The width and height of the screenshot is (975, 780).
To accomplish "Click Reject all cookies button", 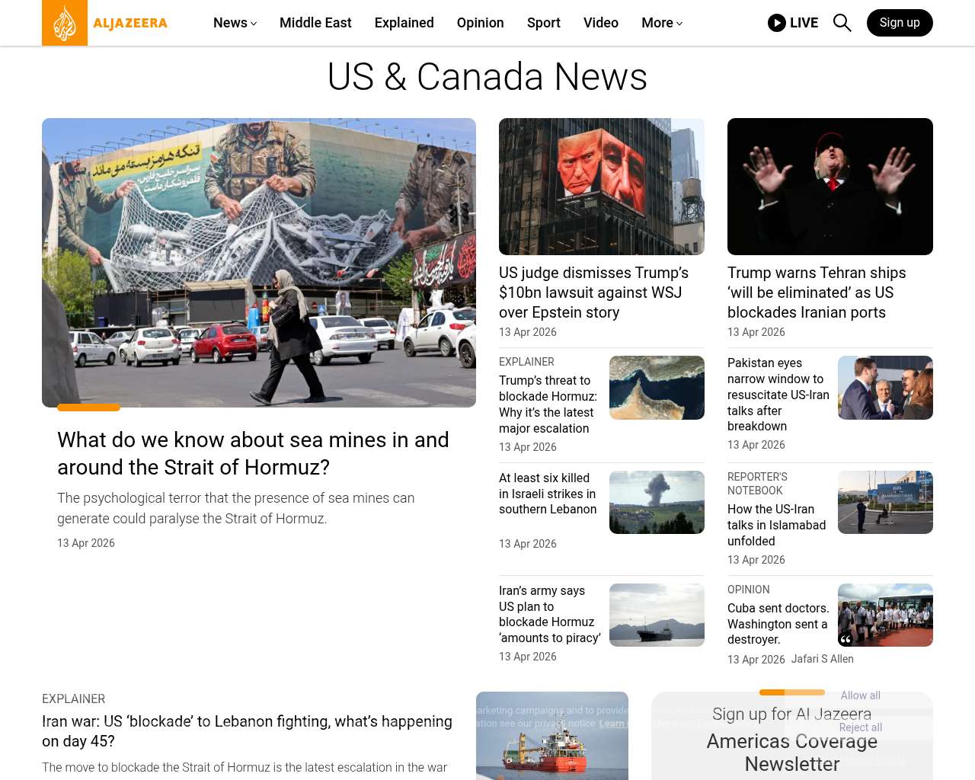I will tap(860, 727).
